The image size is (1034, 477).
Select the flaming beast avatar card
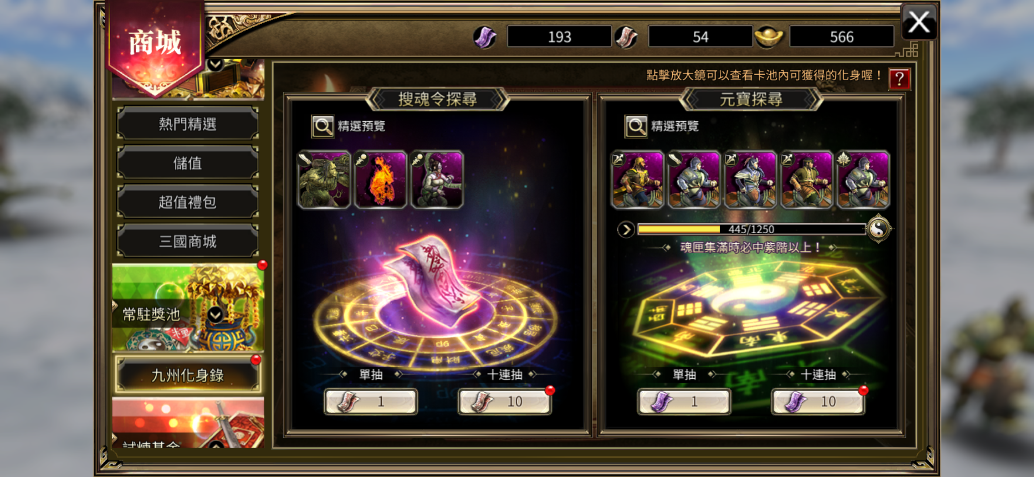(x=381, y=179)
